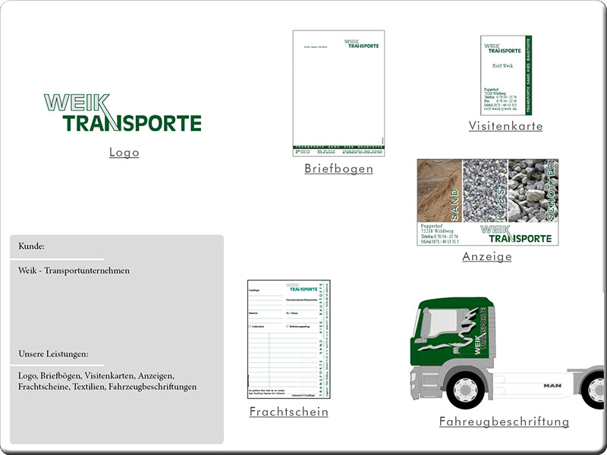The height and width of the screenshot is (455, 607).
Task: Open the "Anzeige" caption link
Action: point(487,257)
